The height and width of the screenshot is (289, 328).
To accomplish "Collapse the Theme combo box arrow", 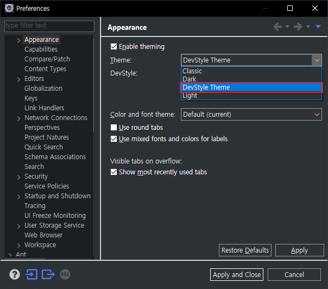I will 317,60.
